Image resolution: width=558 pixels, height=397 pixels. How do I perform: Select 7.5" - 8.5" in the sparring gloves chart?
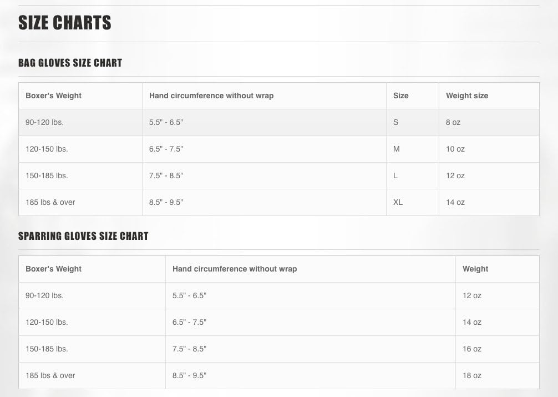(x=189, y=349)
